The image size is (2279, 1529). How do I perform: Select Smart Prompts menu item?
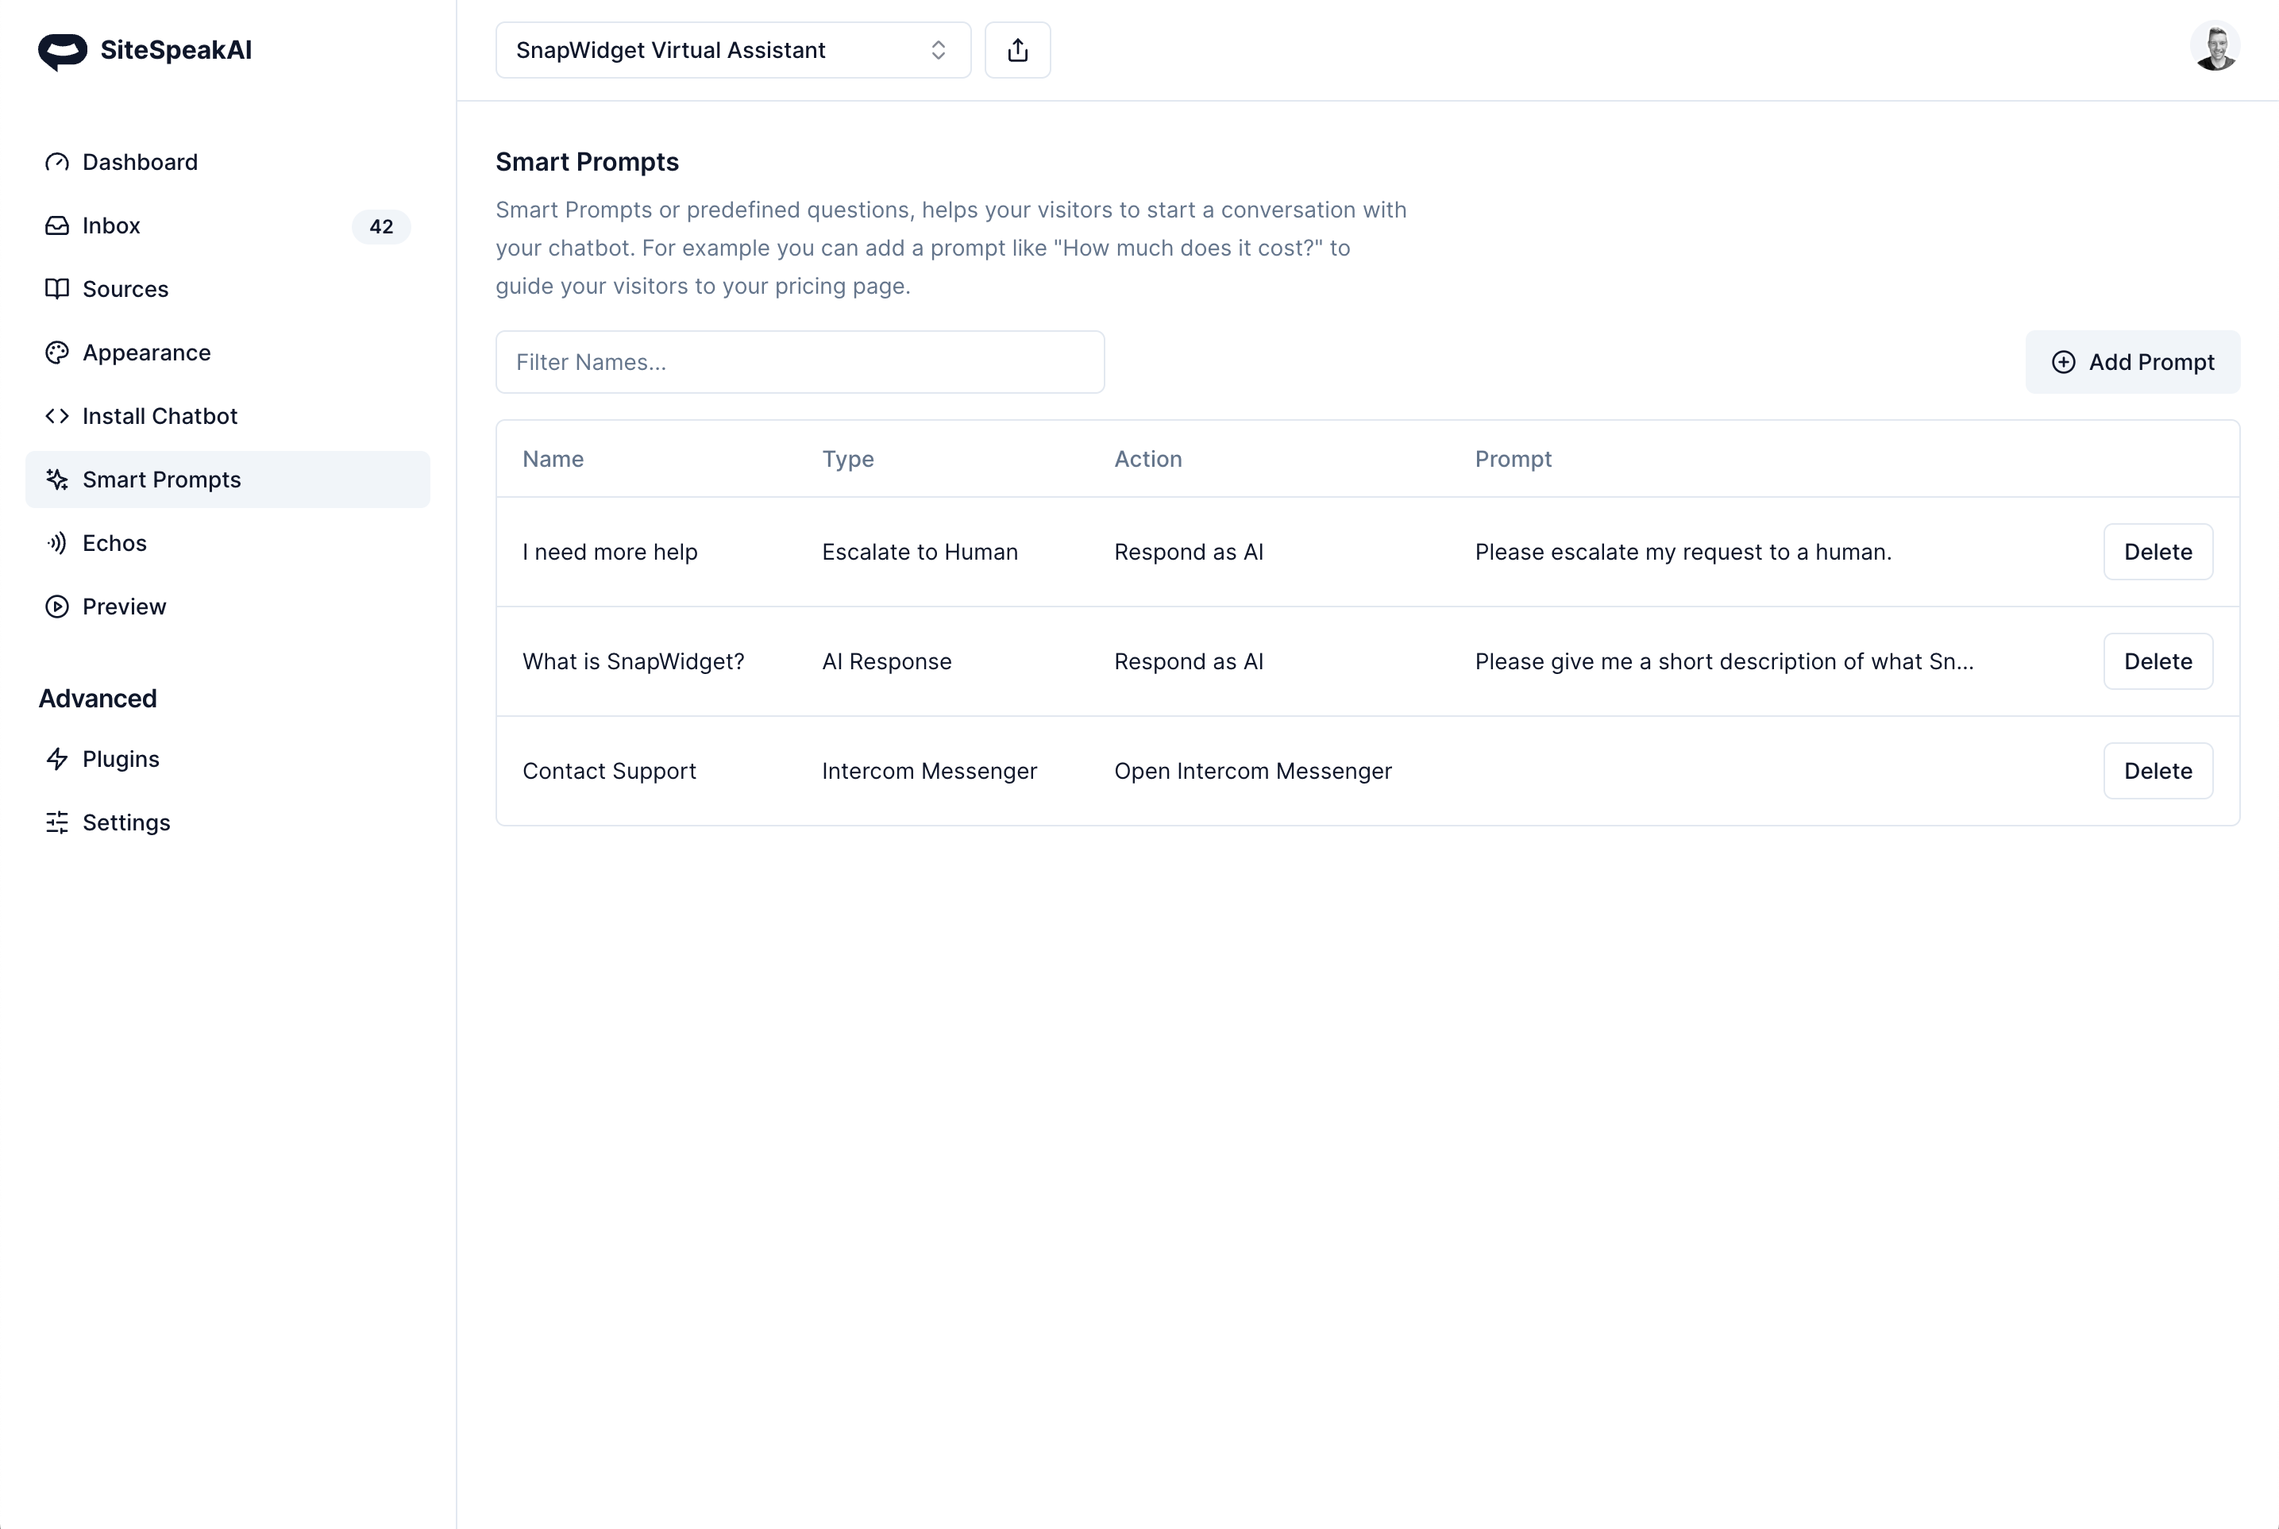point(227,479)
